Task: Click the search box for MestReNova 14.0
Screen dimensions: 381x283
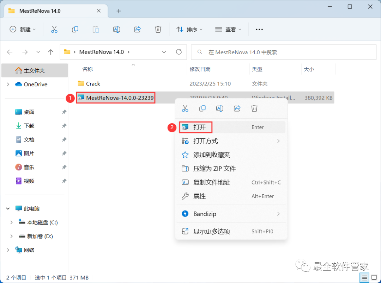Action: click(284, 52)
